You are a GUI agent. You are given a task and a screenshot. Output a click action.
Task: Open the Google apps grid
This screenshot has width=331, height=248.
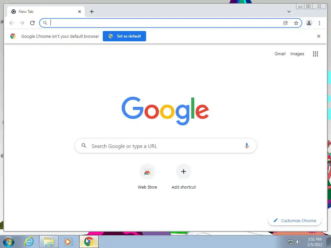315,54
